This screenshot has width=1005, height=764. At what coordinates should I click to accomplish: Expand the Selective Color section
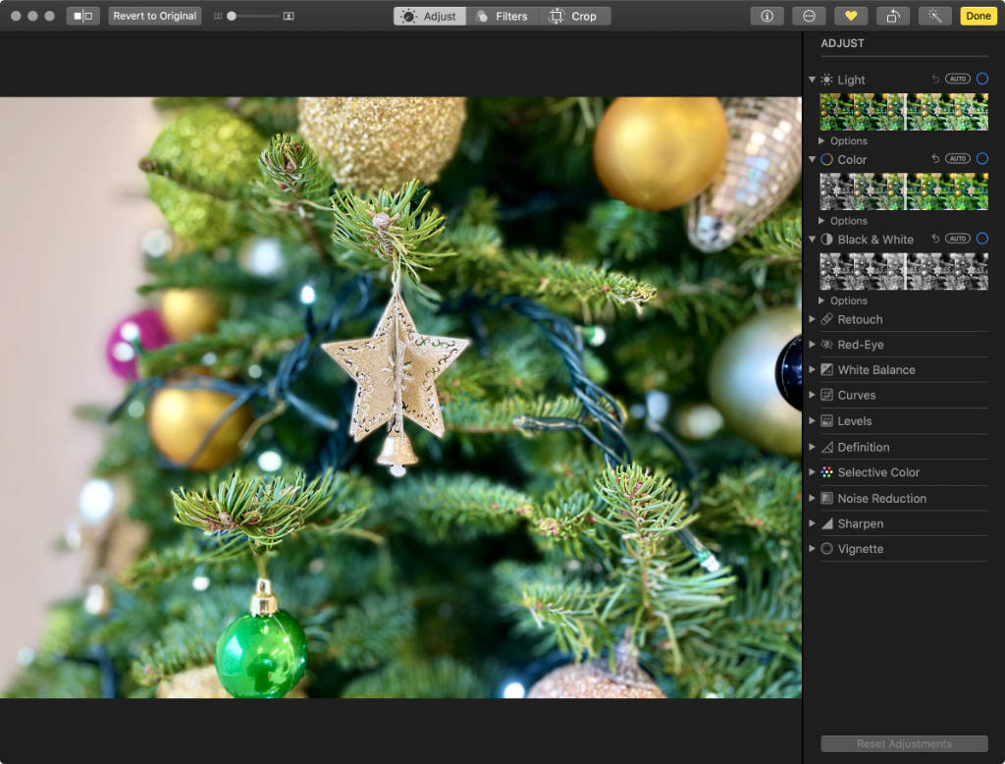[877, 472]
